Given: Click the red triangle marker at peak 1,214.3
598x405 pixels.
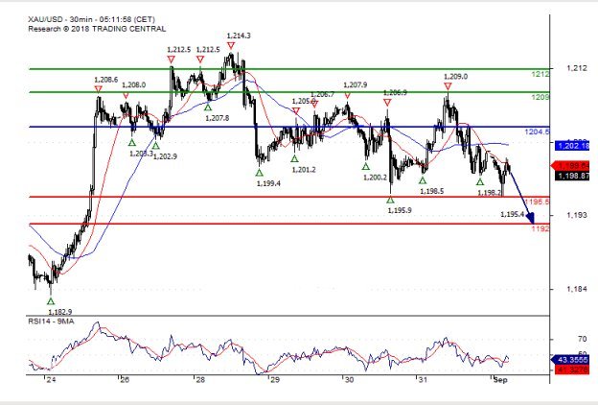Looking at the screenshot, I should click(232, 45).
